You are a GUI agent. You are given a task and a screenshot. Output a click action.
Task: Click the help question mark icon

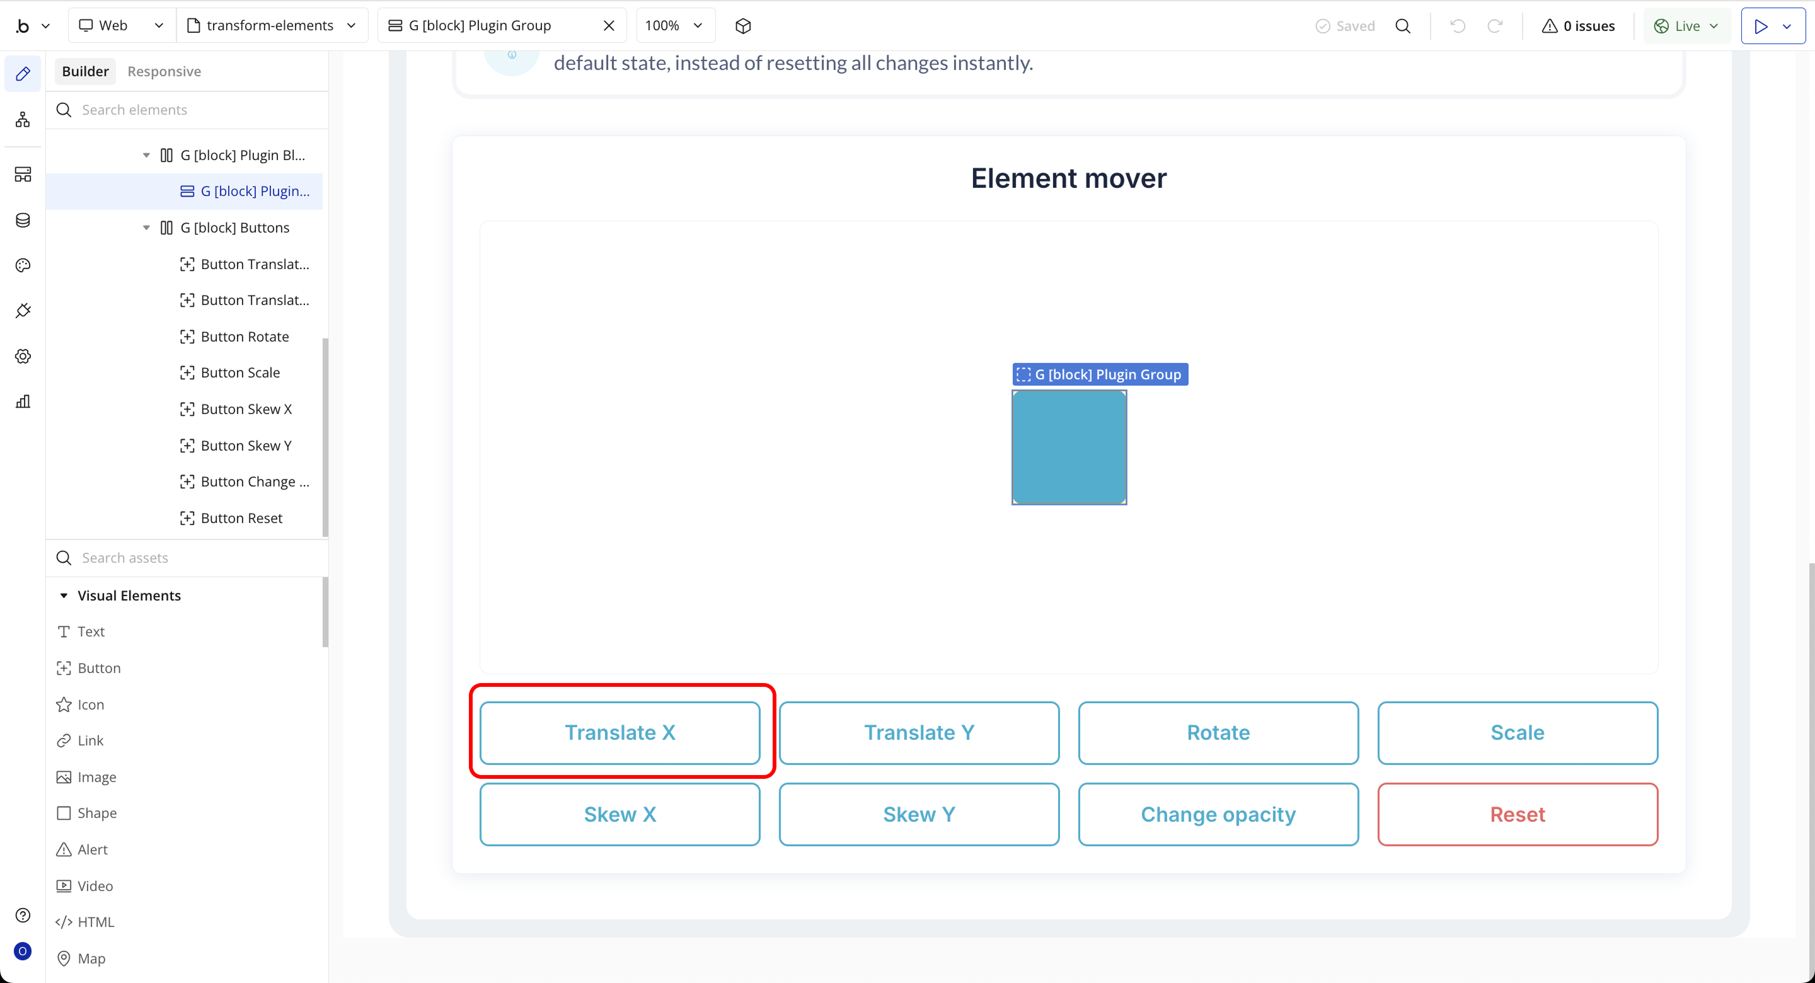(x=23, y=915)
